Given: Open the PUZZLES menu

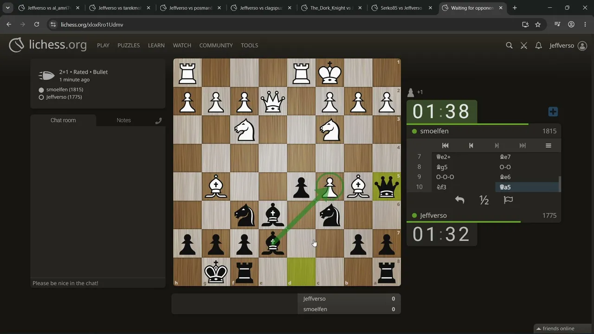Looking at the screenshot, I should [129, 45].
